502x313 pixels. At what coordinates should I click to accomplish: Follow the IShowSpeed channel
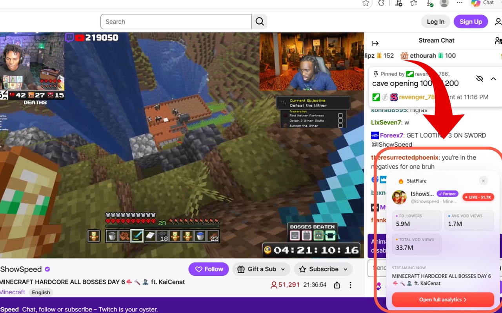[209, 269]
